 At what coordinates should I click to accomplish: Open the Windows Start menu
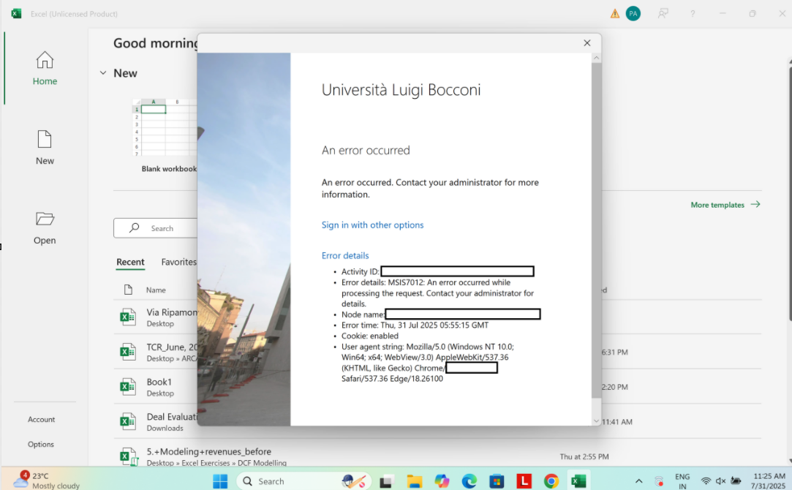pos(219,481)
